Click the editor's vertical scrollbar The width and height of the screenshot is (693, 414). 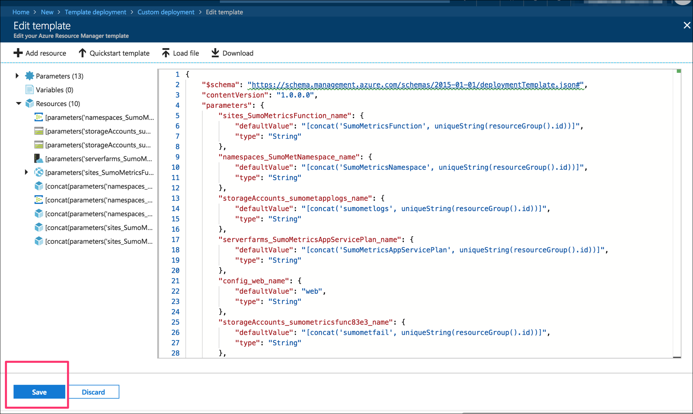tap(678, 209)
